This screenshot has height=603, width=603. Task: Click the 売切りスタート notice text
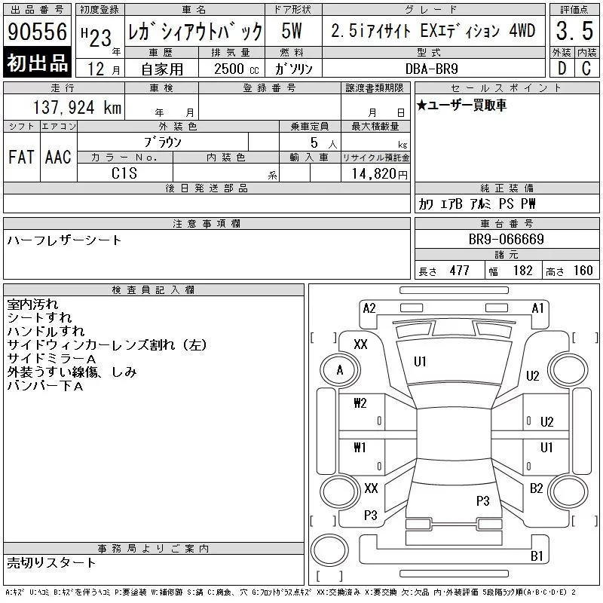pos(51,563)
